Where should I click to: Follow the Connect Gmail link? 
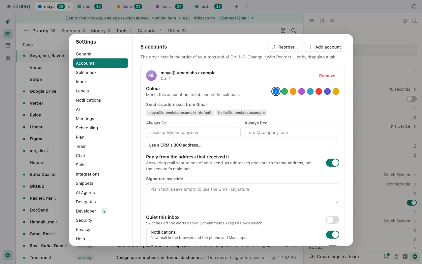236,18
